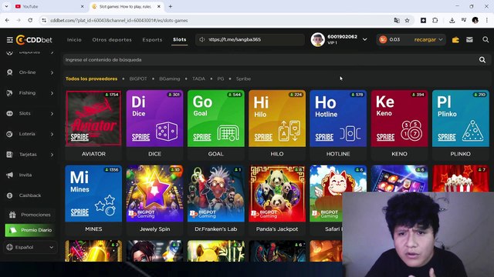Select the Slots top navigation tab

tap(180, 39)
